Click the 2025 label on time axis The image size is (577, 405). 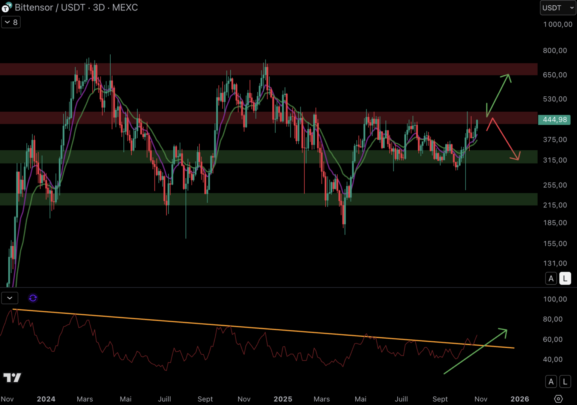283,399
